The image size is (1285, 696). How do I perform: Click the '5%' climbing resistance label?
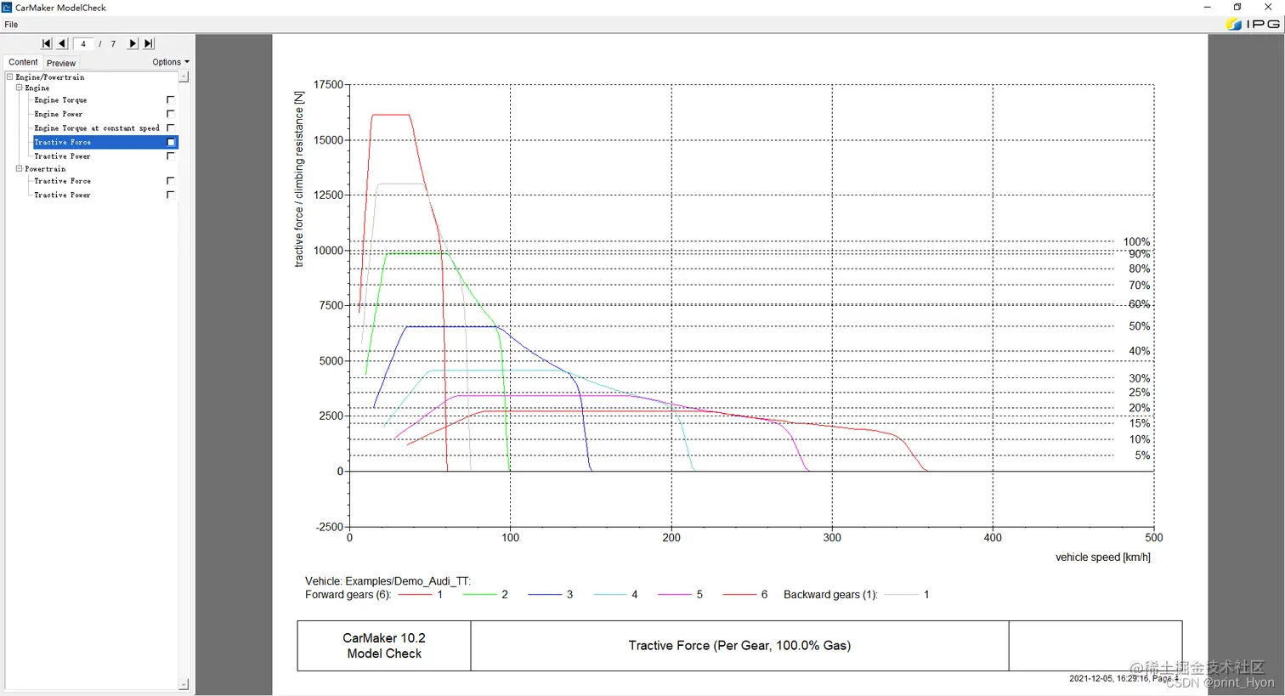[x=1142, y=456]
